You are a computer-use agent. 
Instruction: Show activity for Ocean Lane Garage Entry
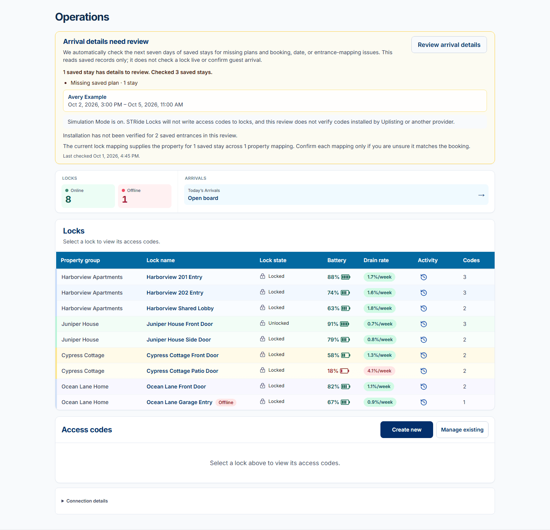pos(424,402)
